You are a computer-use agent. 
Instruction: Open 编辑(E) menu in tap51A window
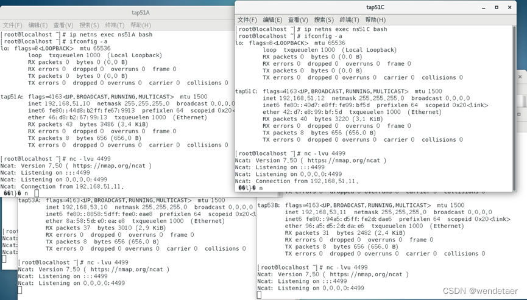(x=38, y=25)
